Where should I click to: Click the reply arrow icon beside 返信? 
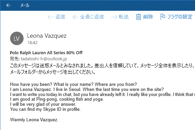tap(51, 17)
